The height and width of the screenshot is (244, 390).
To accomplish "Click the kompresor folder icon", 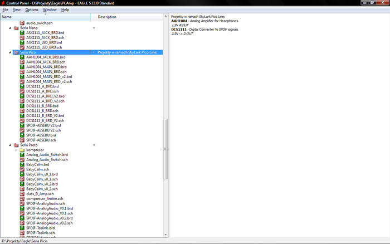I will pyautogui.click(x=23, y=150).
